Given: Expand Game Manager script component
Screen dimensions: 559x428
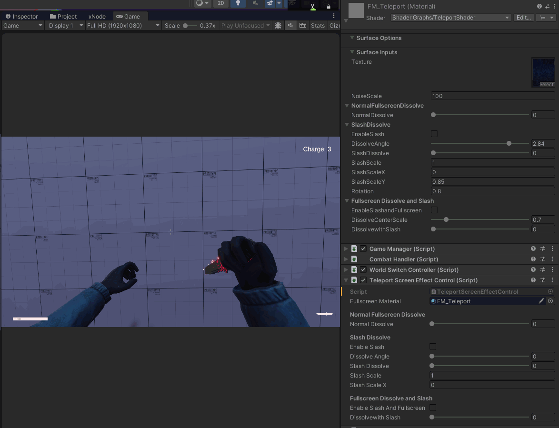Looking at the screenshot, I should [346, 249].
